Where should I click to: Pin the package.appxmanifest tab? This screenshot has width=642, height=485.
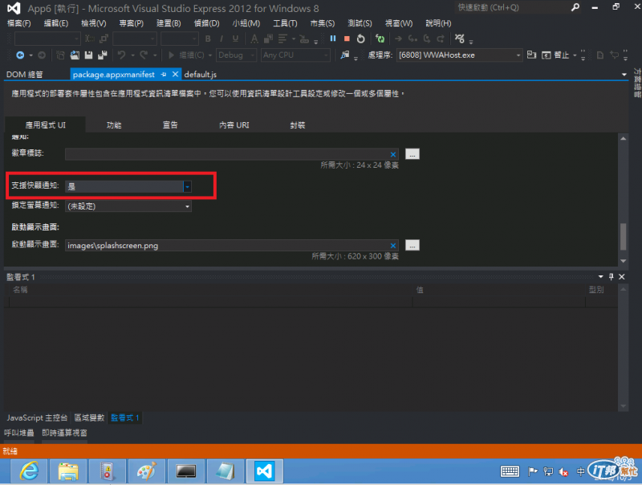(164, 75)
